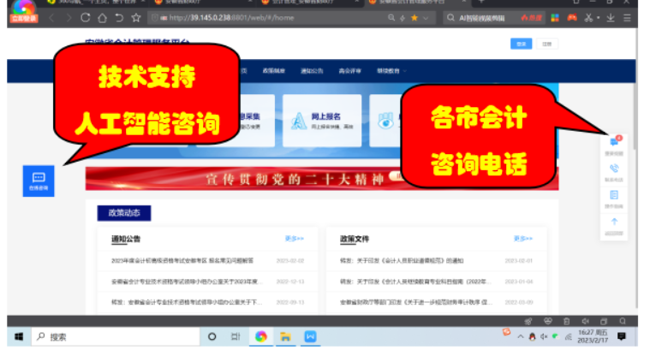Show hidden system tray icons
This screenshot has height=356, width=668.
[519, 336]
